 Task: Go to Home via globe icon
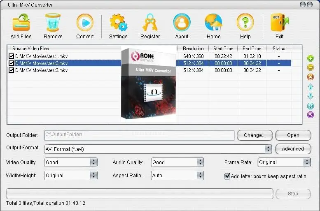tap(213, 23)
